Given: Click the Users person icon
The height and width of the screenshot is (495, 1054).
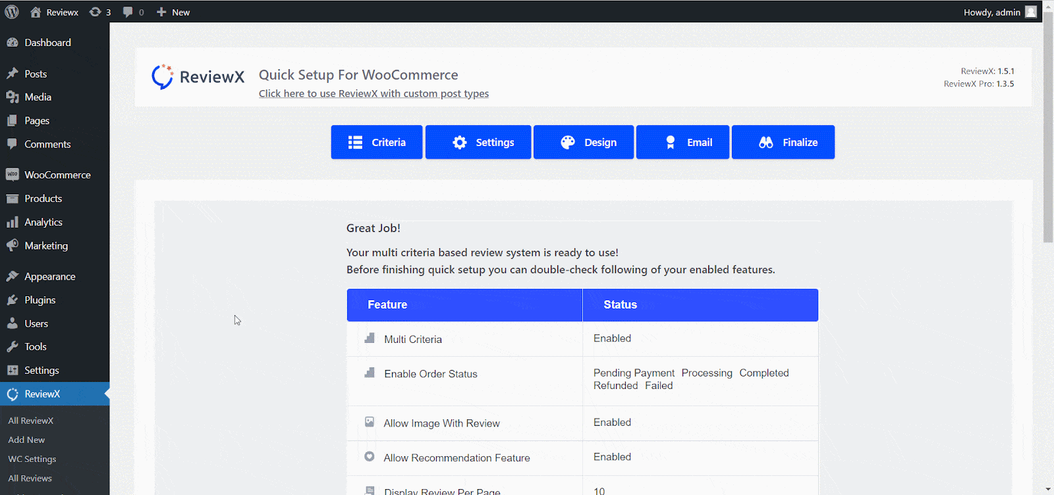Looking at the screenshot, I should pos(12,323).
